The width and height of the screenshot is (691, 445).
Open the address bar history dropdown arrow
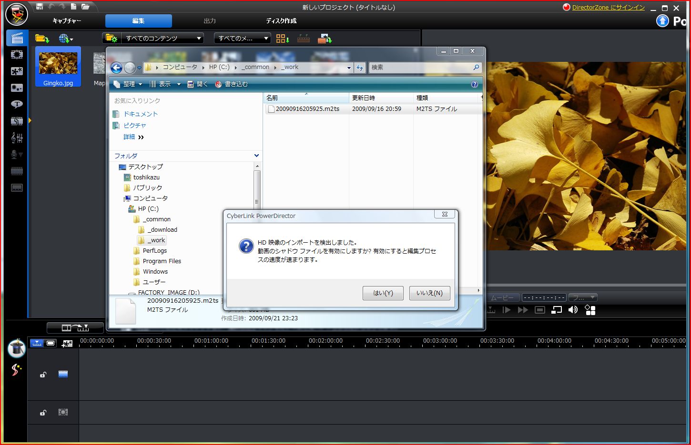tap(349, 68)
